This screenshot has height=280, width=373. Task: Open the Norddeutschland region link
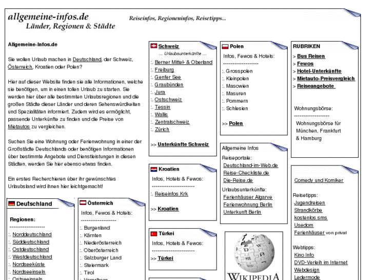pos(32,234)
